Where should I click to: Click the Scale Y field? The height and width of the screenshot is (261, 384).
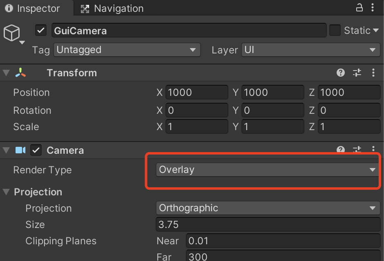(272, 126)
